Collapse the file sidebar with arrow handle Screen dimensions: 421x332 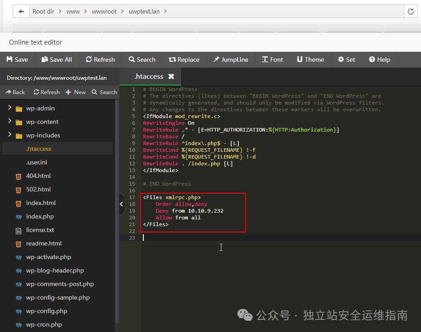(x=122, y=204)
